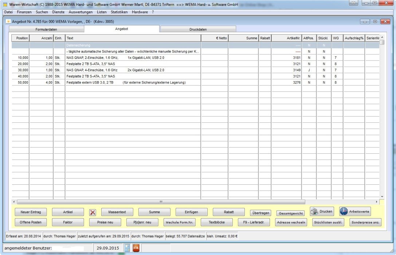Click the ArtikelNr. column header
The height and width of the screenshot is (255, 396).
pyautogui.click(x=286, y=38)
